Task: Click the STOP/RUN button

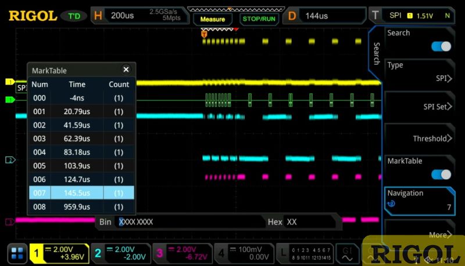Action: click(259, 19)
